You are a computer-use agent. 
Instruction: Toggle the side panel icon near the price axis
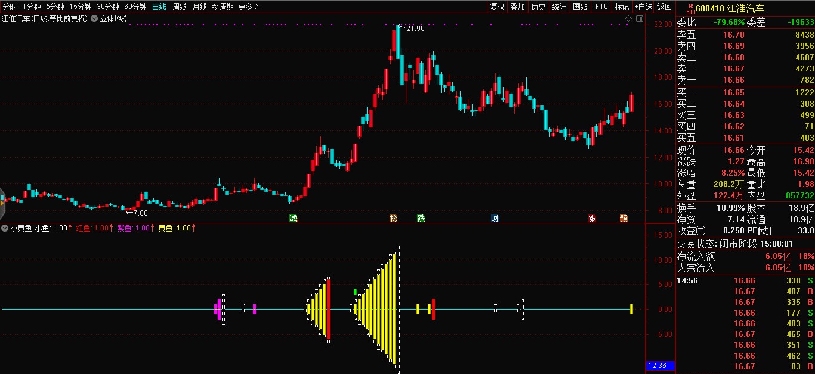pyautogui.click(x=639, y=19)
